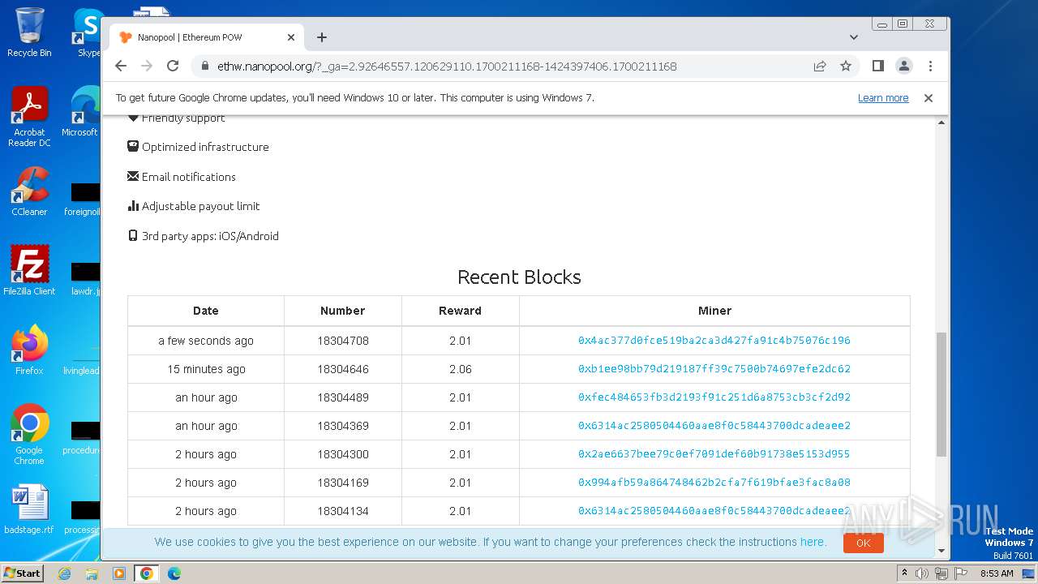Toggle the Chrome side panel icon
This screenshot has height=584, width=1038.
877,66
